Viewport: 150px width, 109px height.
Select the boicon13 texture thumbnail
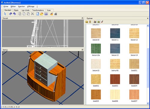point(115,49)
